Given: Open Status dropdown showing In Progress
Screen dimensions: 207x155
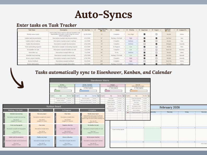Looking at the screenshot, I should point(124,47).
